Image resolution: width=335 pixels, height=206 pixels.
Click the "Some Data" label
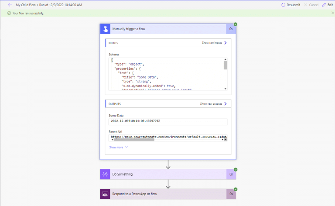click(116, 115)
